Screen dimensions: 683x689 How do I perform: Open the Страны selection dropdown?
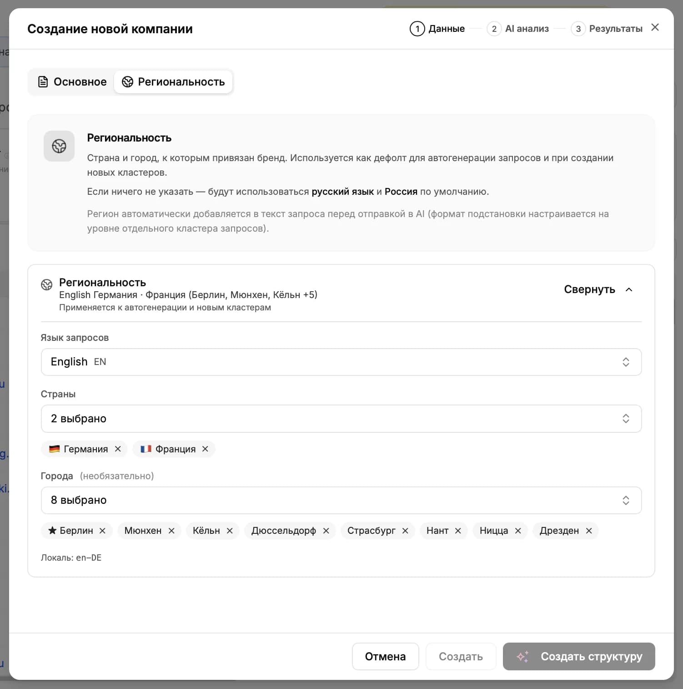(341, 419)
